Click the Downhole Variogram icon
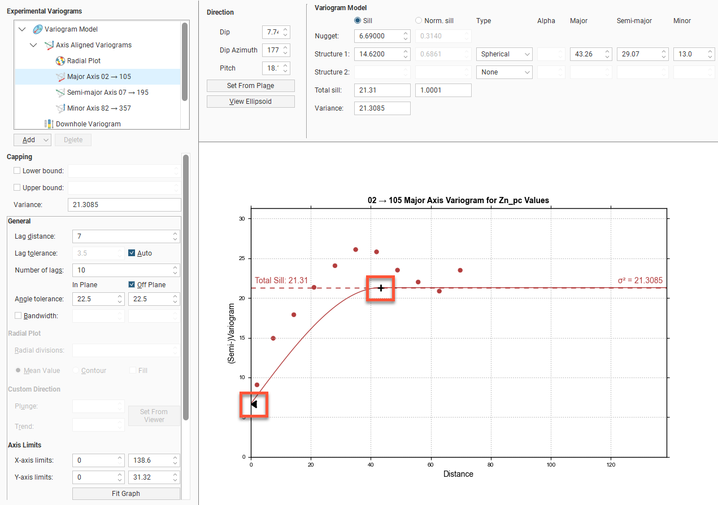 click(49, 124)
